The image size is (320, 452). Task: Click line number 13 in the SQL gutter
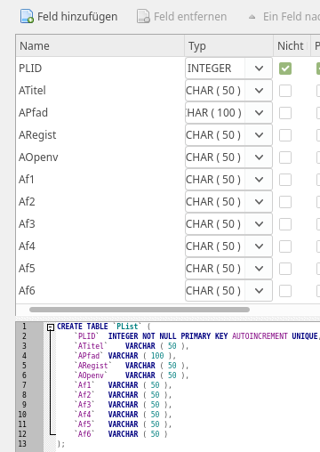(22, 444)
